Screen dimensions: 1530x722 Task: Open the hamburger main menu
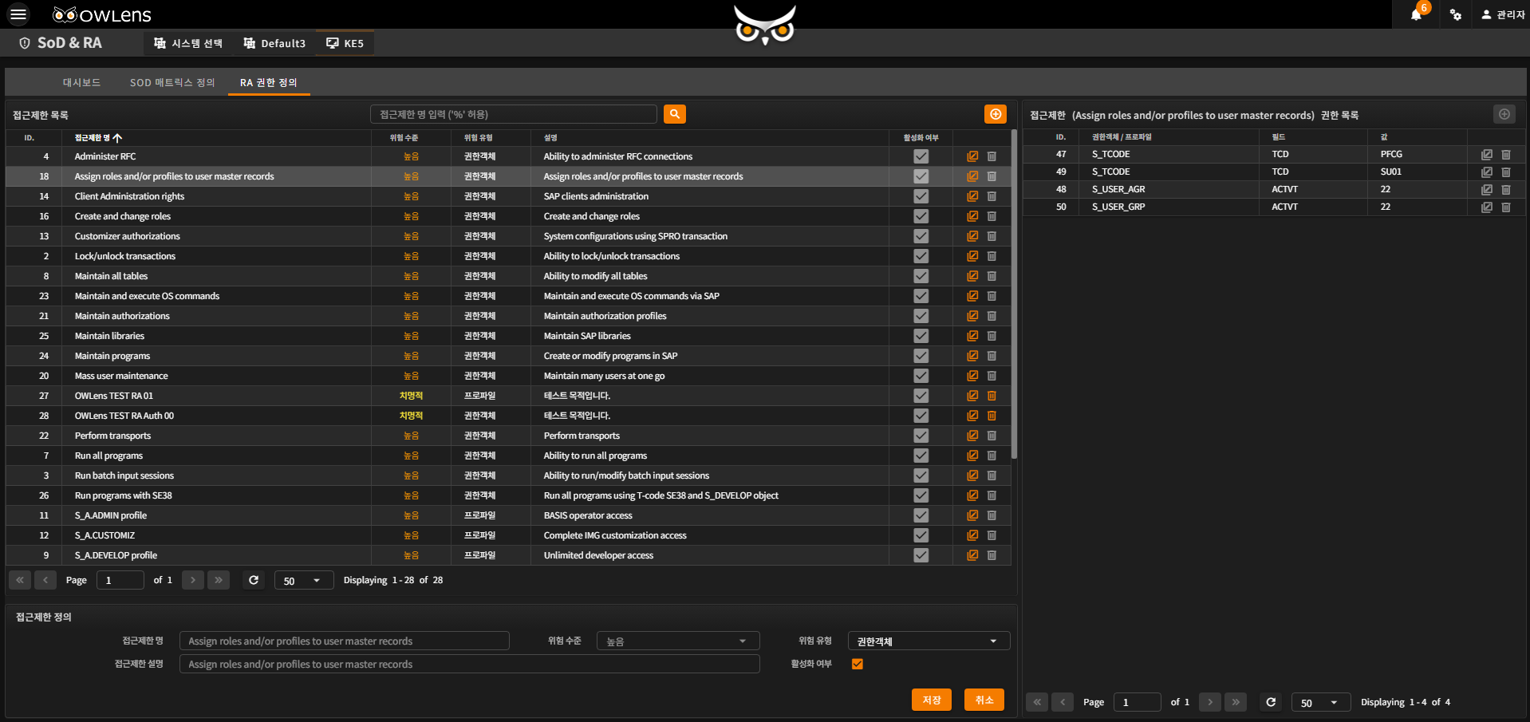pyautogui.click(x=18, y=14)
